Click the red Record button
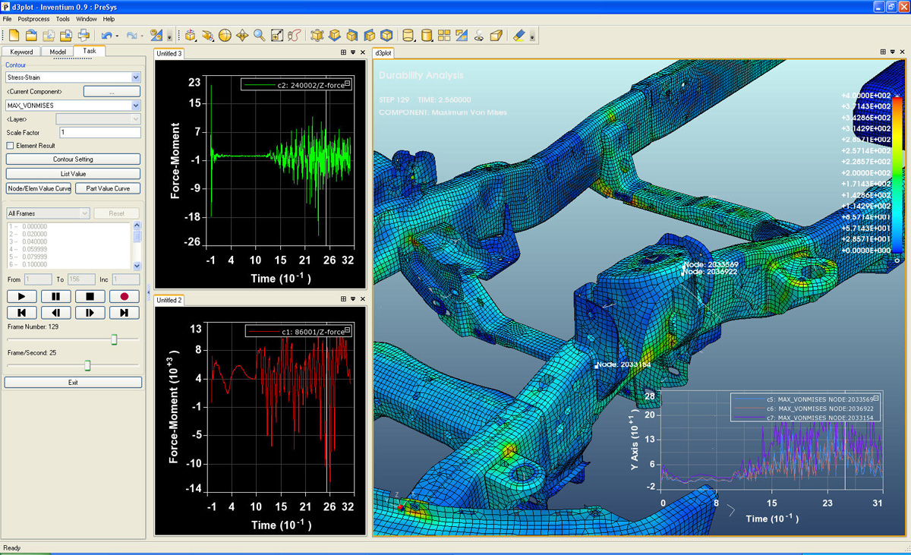This screenshot has height=555, width=911. click(124, 296)
